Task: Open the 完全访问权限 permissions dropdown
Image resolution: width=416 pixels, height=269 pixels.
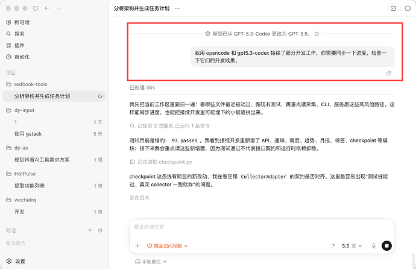Action: point(168,246)
